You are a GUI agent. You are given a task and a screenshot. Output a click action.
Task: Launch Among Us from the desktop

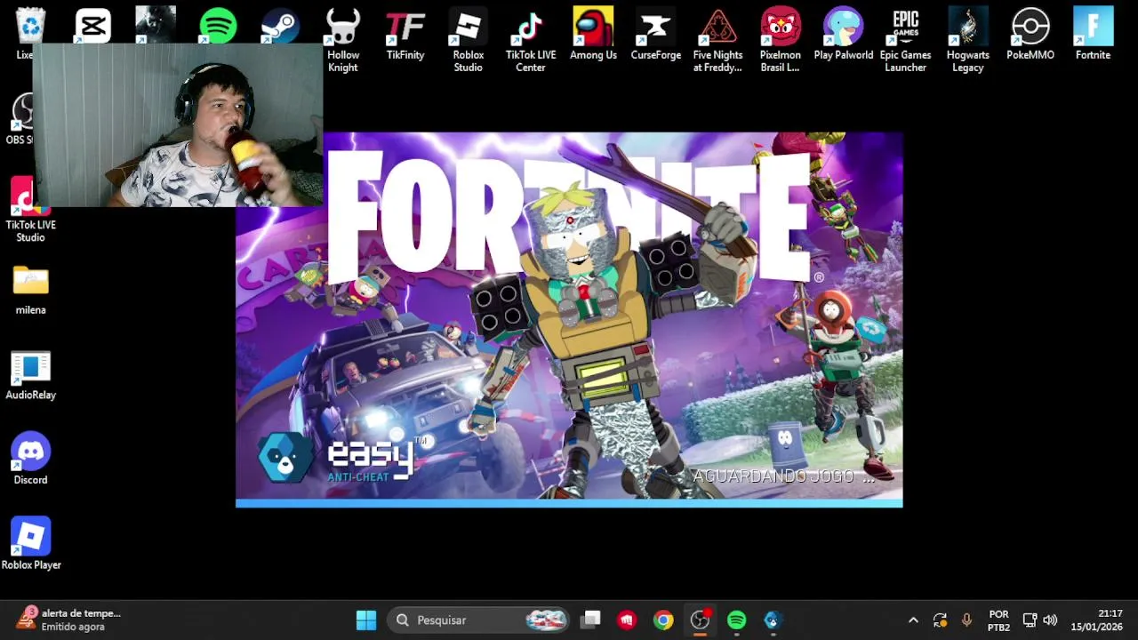pyautogui.click(x=593, y=34)
